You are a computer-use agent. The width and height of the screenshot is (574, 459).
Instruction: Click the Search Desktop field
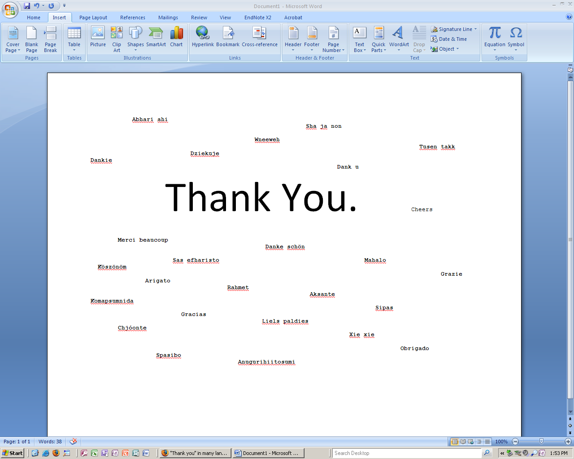407,453
